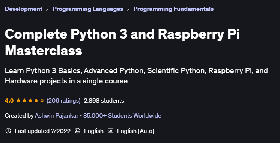Click the star rating icons
This screenshot has height=143, width=280.
tap(30, 100)
